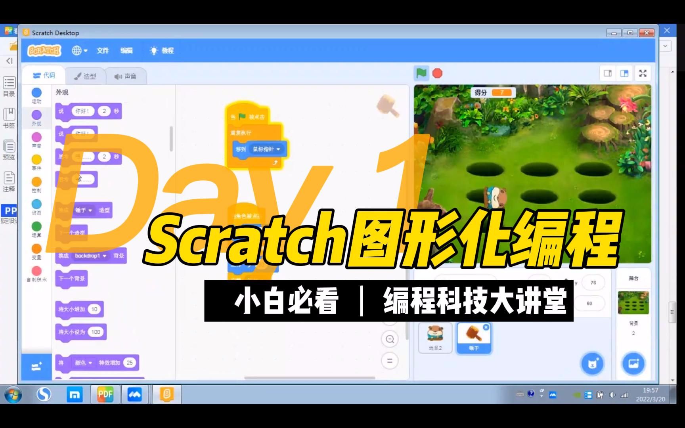
Task: Click the red stop button
Action: tap(437, 73)
